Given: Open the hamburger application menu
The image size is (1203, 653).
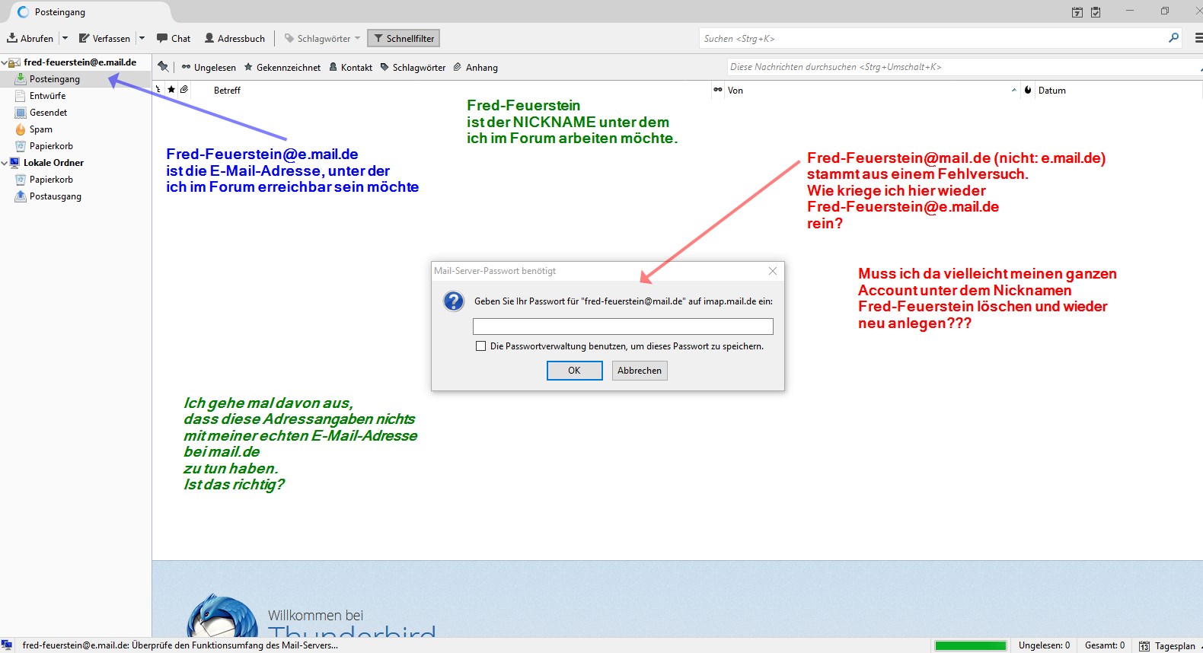Looking at the screenshot, I should pyautogui.click(x=1198, y=38).
